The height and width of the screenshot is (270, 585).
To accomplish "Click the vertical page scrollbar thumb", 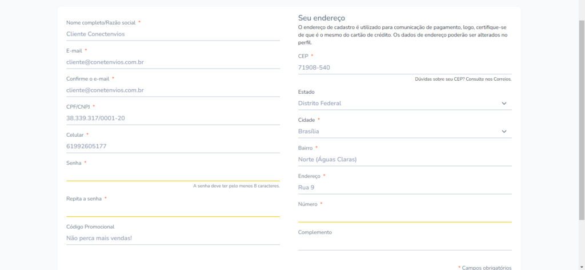I will pyautogui.click(x=582, y=120).
